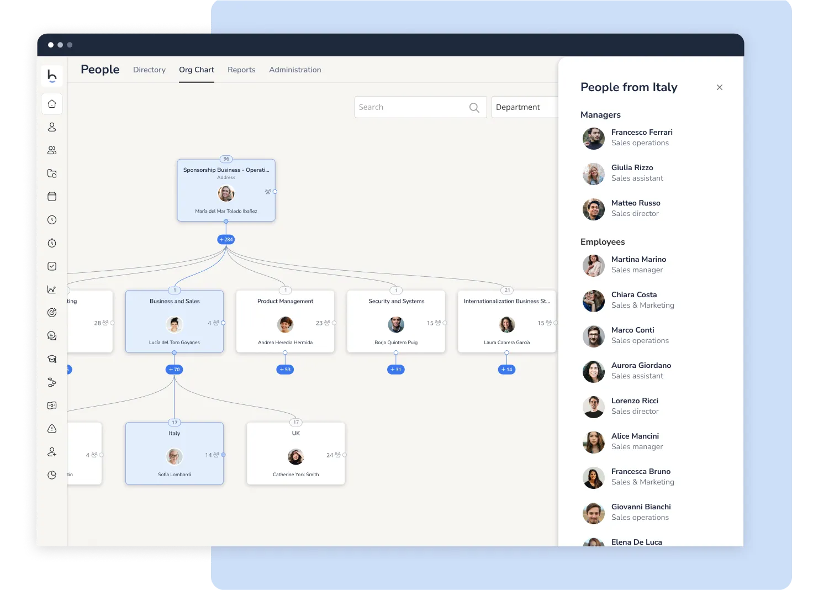The image size is (829, 590).
Task: Select the Business and Sales org card
Action: (175, 322)
